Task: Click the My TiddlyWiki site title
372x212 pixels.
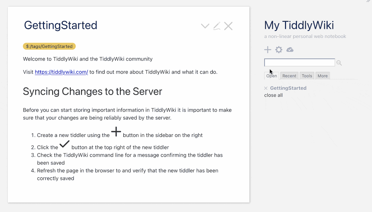Action: 299,25
